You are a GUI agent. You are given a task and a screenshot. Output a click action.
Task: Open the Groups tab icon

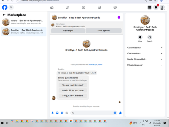tap(115, 7)
